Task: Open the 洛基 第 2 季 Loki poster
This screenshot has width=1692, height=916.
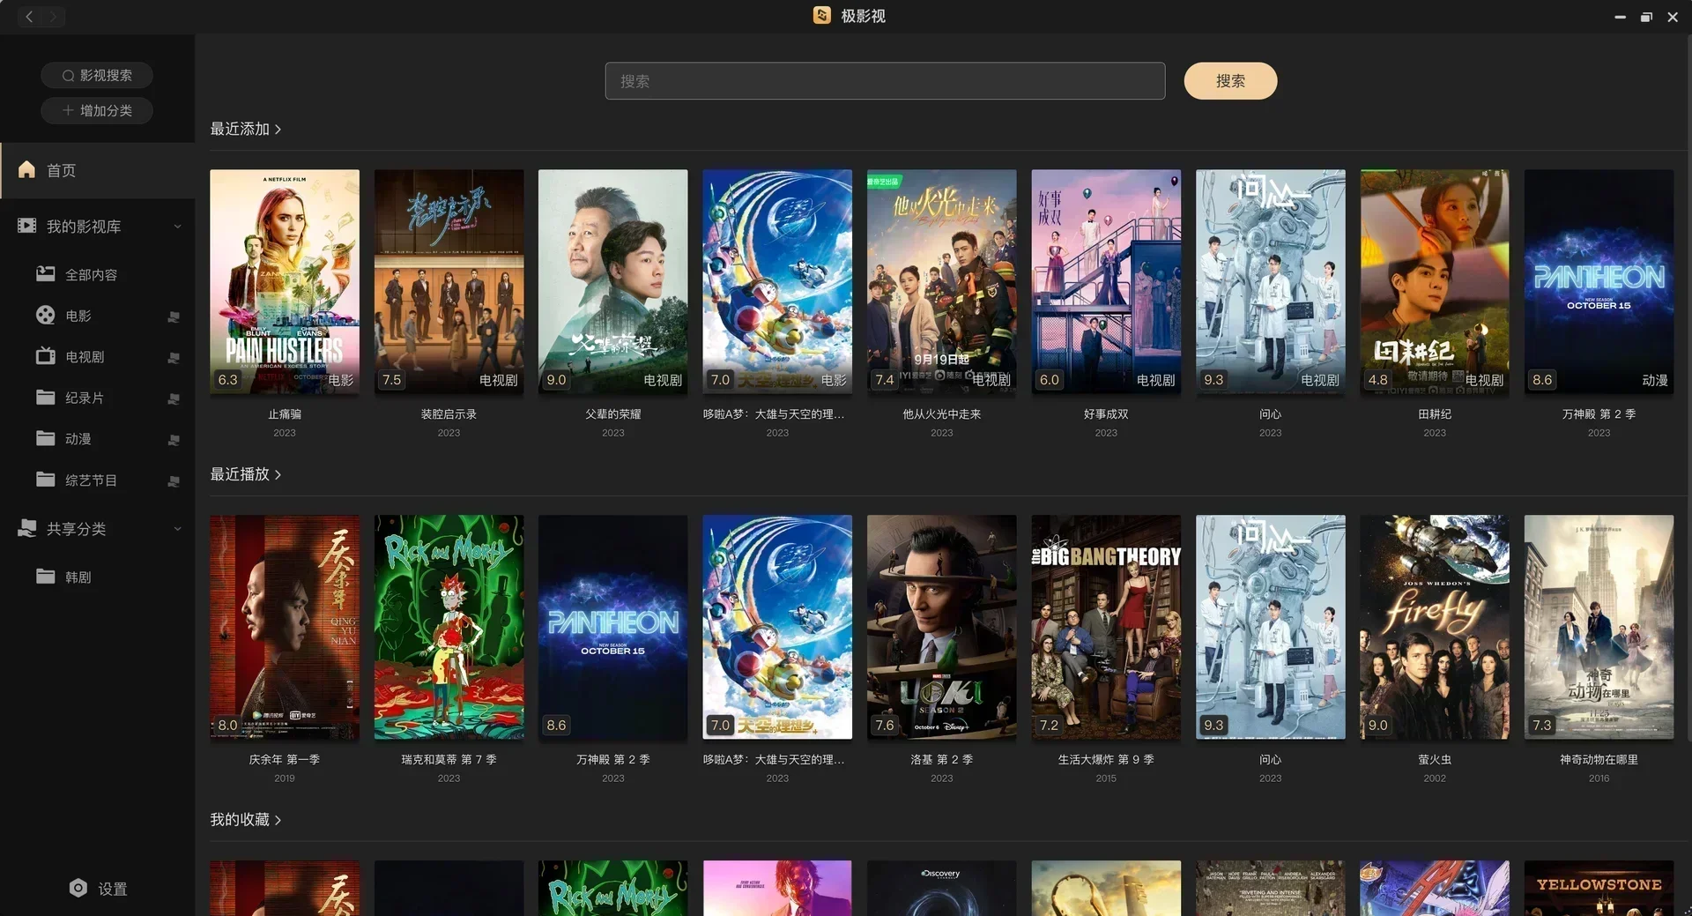Action: [x=942, y=627]
